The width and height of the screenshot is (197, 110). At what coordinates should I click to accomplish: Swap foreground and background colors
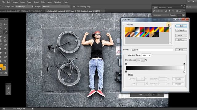pos(5,64)
